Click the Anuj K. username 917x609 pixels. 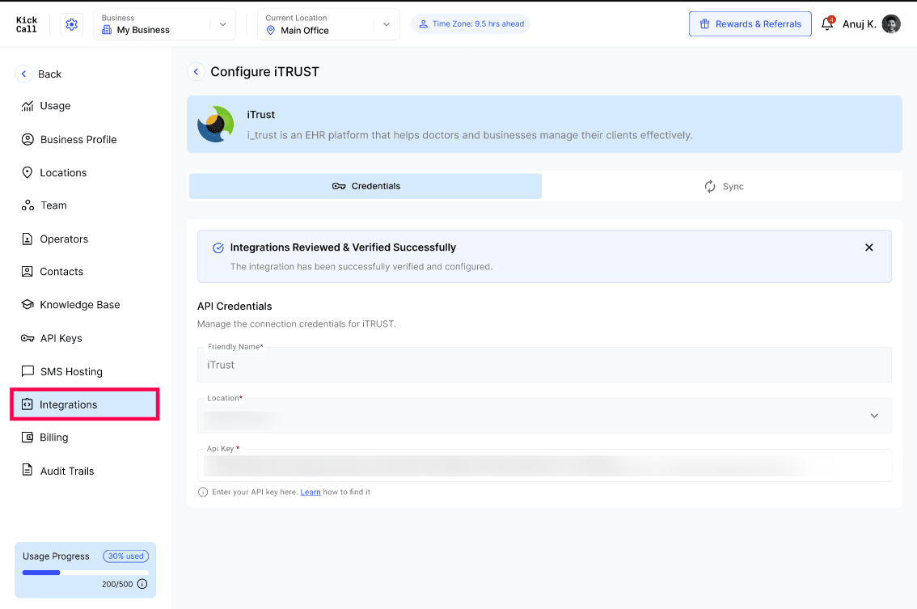(x=859, y=24)
